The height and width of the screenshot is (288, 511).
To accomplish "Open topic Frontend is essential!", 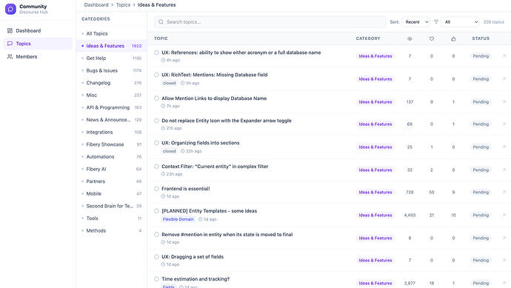I will (185, 189).
